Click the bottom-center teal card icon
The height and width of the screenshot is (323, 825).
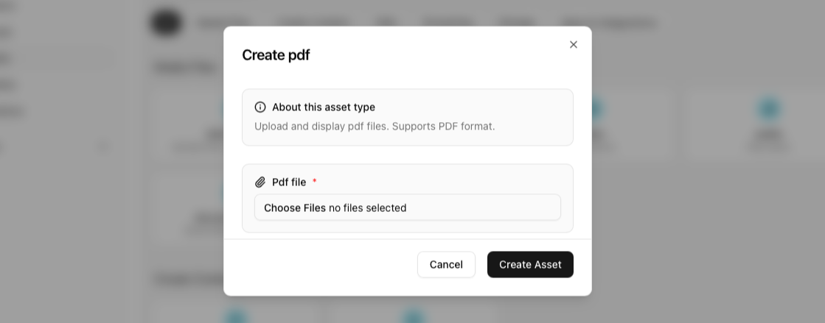pyautogui.click(x=413, y=317)
